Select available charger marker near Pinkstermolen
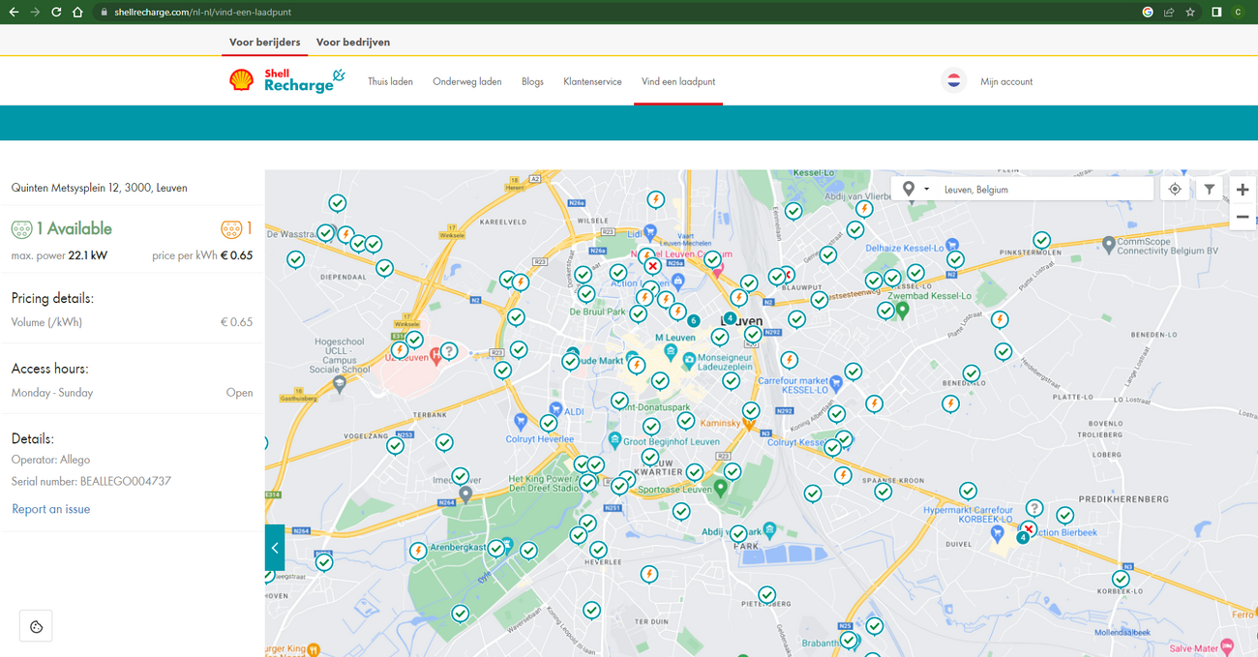The image size is (1258, 657). pyautogui.click(x=1041, y=240)
